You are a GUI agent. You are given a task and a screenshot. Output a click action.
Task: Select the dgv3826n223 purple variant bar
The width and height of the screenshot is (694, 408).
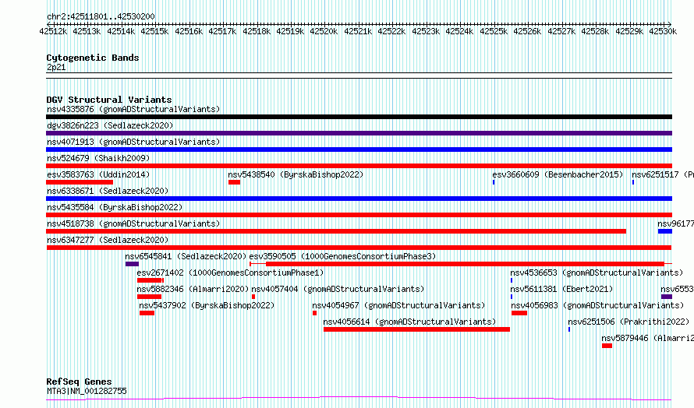click(x=359, y=133)
